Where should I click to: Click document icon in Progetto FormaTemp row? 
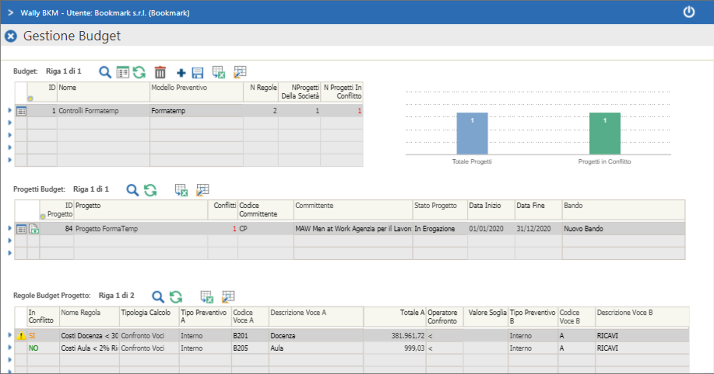pyautogui.click(x=33, y=229)
